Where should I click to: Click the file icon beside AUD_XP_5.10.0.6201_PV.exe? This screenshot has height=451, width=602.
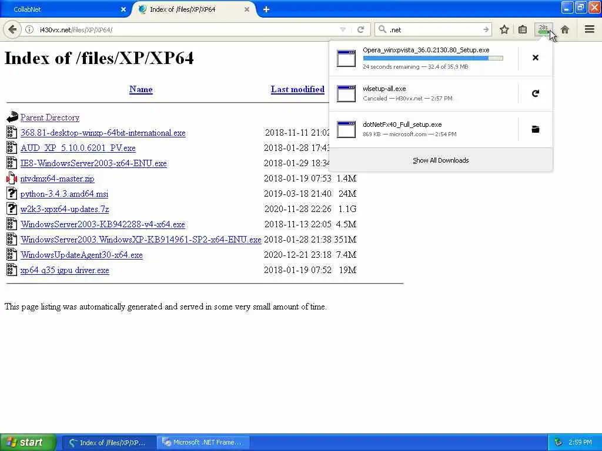click(12, 147)
